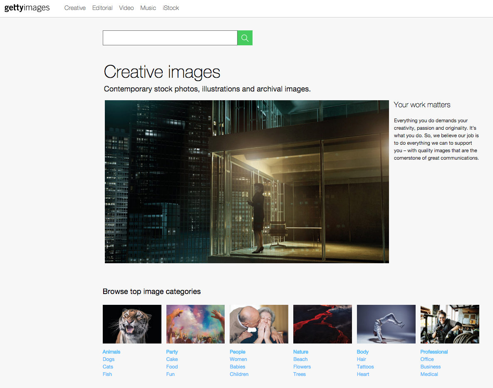Open the large office skyscraper hero image
This screenshot has width=493, height=388.
(247, 181)
